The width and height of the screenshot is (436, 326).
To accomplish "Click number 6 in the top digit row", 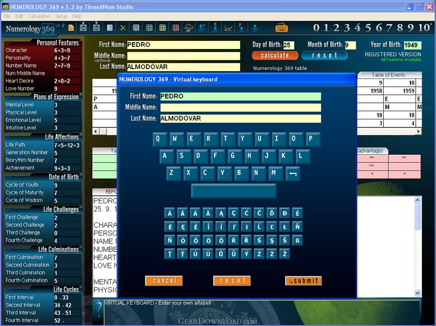I will click(379, 28).
